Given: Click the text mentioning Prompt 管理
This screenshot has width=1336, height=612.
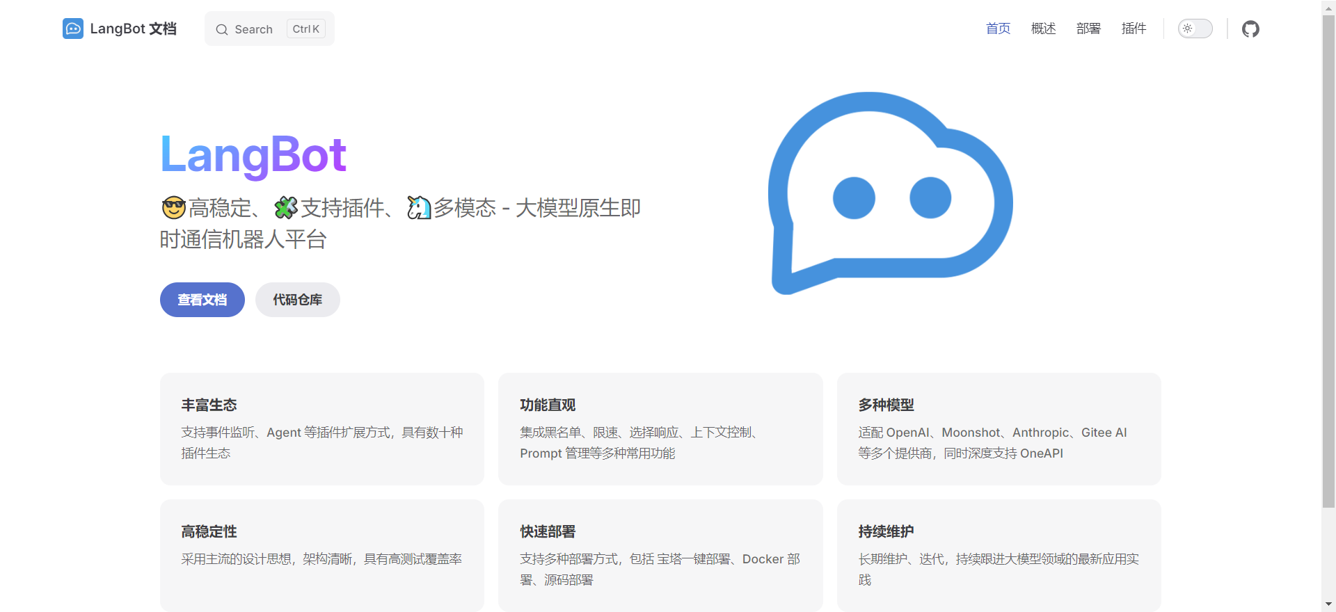Looking at the screenshot, I should point(638,443).
